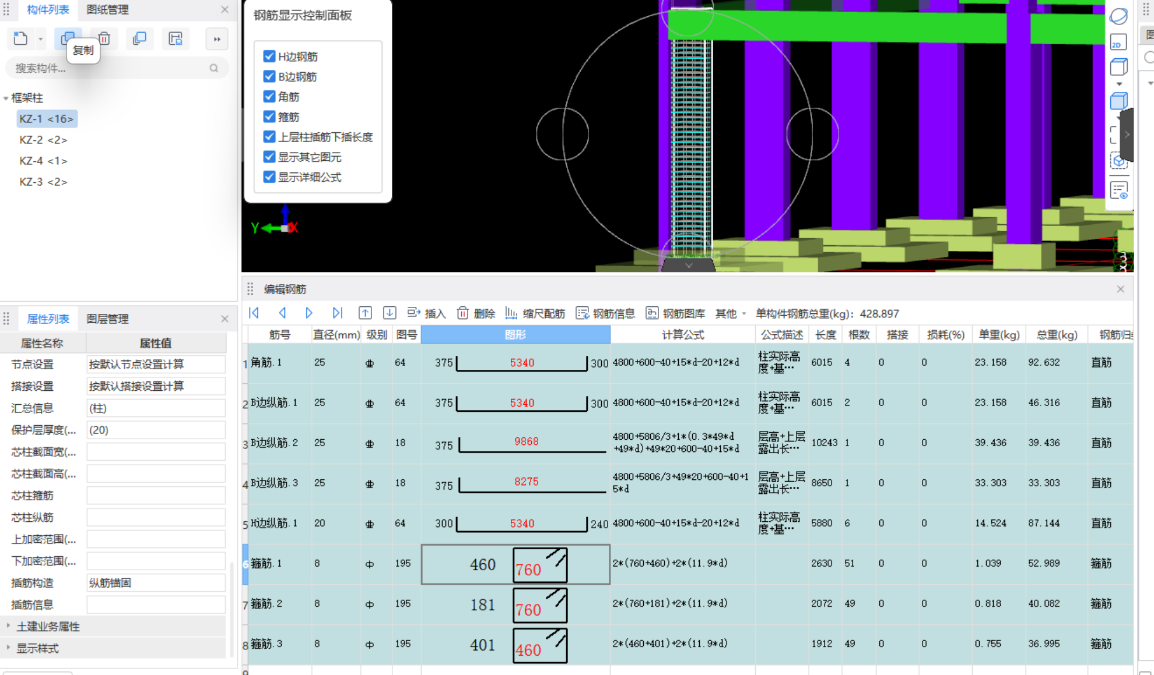Toggle 角筋 checkbox
The image size is (1154, 675).
tap(269, 96)
